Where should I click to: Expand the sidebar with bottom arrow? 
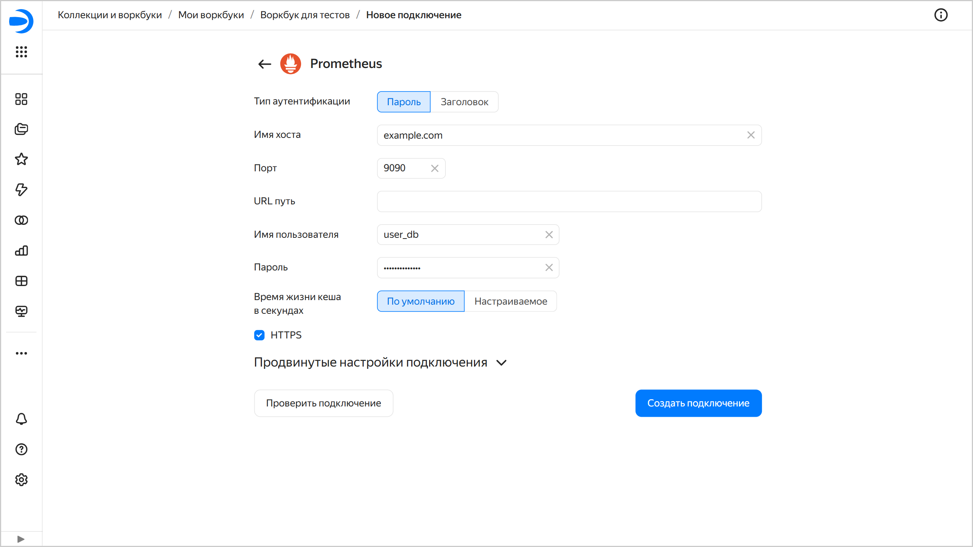21,539
